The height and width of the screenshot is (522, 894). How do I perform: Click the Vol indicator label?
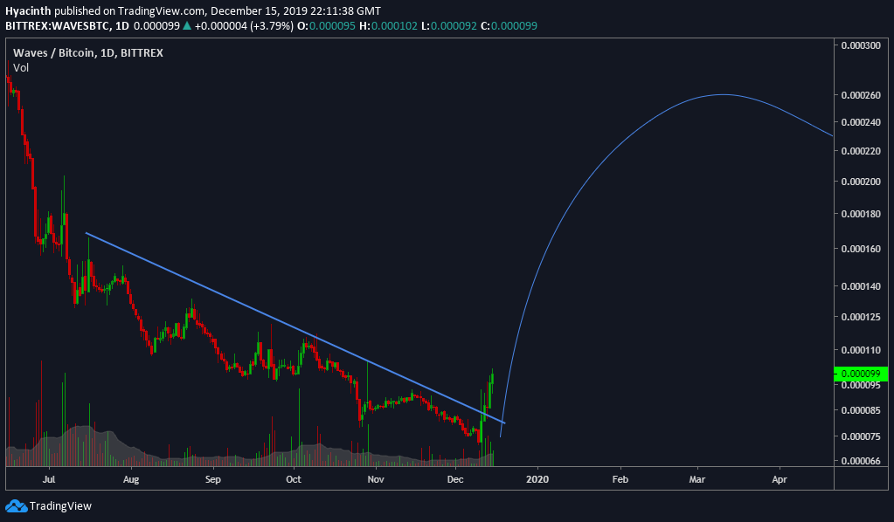click(20, 68)
